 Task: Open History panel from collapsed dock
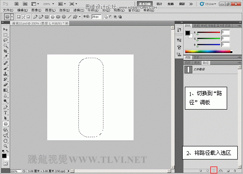click(x=179, y=29)
